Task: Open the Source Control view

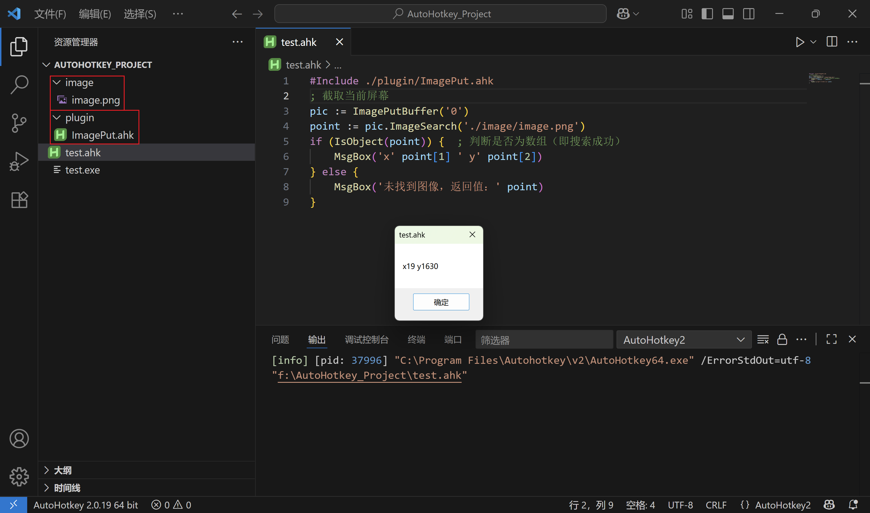Action: (19, 123)
